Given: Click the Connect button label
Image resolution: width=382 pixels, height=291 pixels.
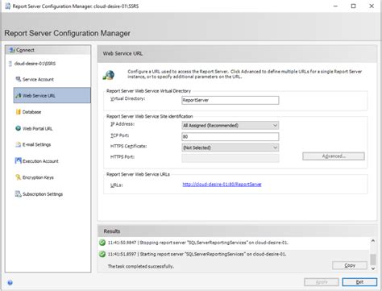Looking at the screenshot, I should [25, 50].
